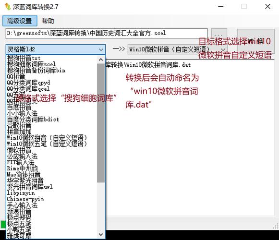Close the 深蓝词库转换 window

point(267,7)
